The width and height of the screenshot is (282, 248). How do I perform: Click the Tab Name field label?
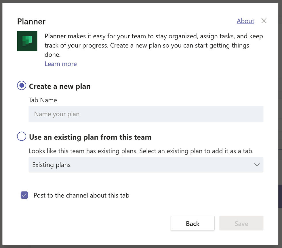pyautogui.click(x=43, y=100)
